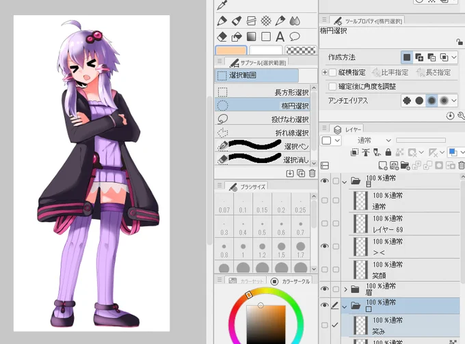The image size is (465, 344).
Task: Select the fill bucket tool
Action: tap(237, 37)
